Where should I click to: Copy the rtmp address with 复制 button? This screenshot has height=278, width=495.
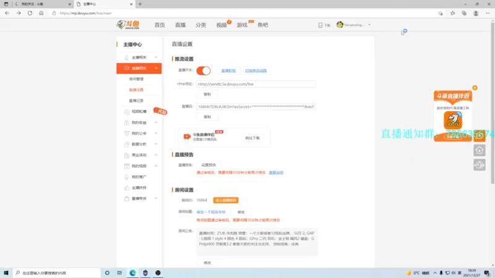tap(207, 95)
